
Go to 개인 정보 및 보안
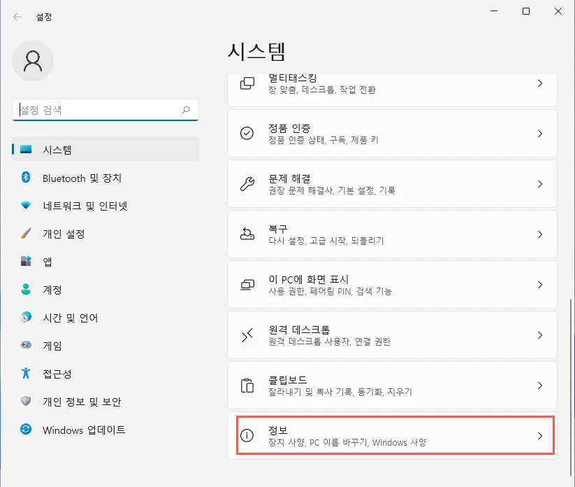[x=105, y=402]
